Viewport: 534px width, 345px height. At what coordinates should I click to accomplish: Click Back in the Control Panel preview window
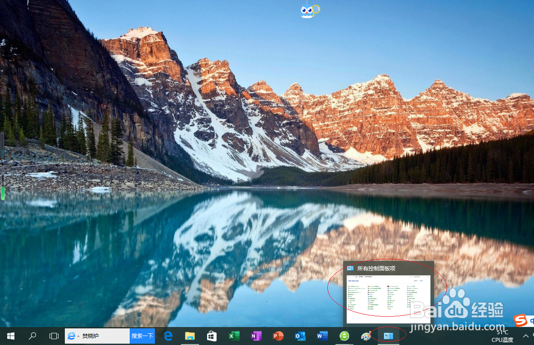tap(348, 277)
